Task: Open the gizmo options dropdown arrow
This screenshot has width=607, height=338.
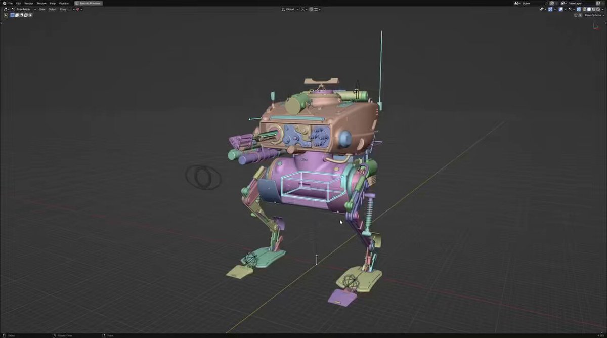Action: (555, 9)
